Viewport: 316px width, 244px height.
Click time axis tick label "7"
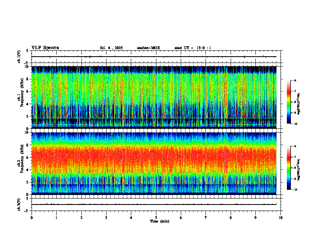pyautogui.click(x=206, y=218)
